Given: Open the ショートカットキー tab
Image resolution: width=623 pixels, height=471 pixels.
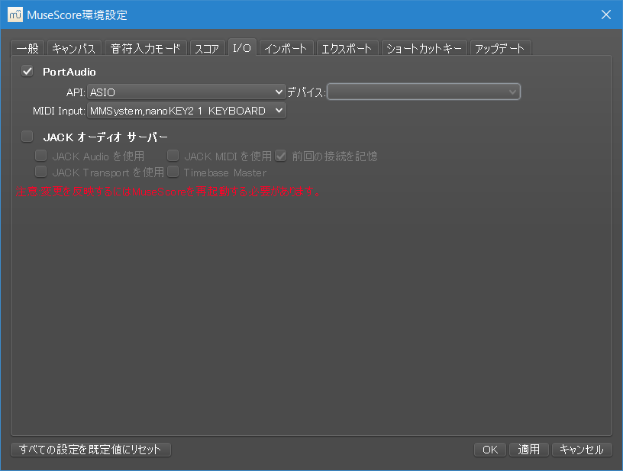Looking at the screenshot, I should click(424, 48).
